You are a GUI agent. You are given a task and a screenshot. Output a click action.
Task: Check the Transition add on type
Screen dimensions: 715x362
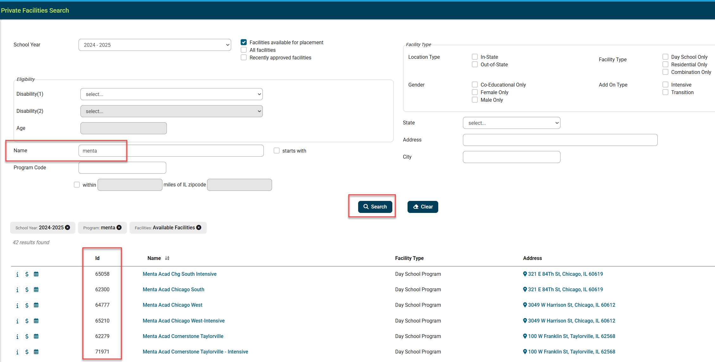(x=666, y=92)
